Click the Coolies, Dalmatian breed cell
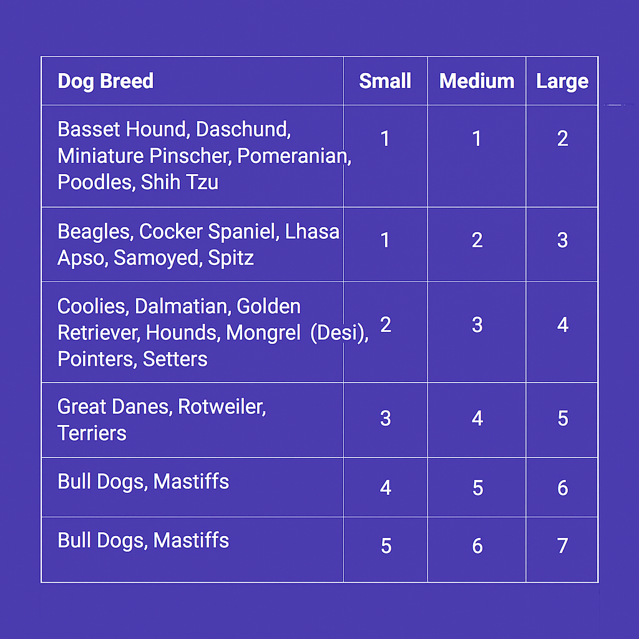Image resolution: width=639 pixels, height=639 pixels. (192, 332)
